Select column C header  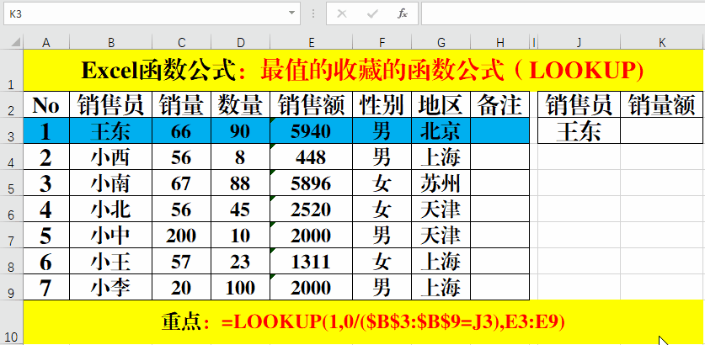182,43
